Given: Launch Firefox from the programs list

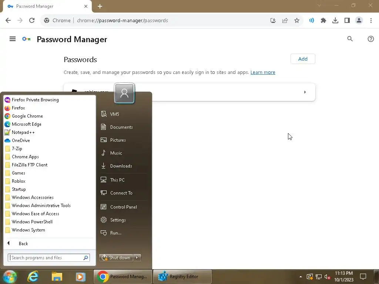Looking at the screenshot, I should click(x=15, y=108).
